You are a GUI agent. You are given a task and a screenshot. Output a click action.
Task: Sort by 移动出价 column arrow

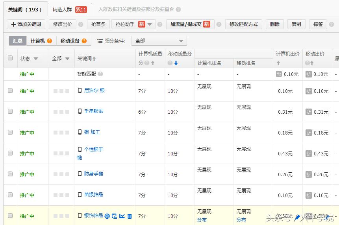point(312,63)
